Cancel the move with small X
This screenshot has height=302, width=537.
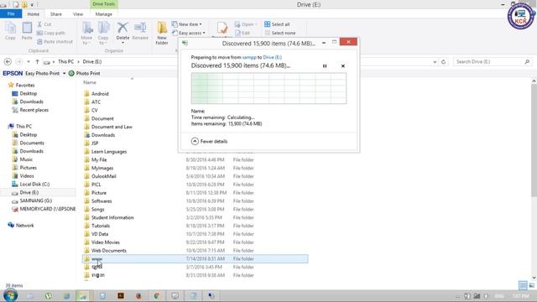(343, 65)
